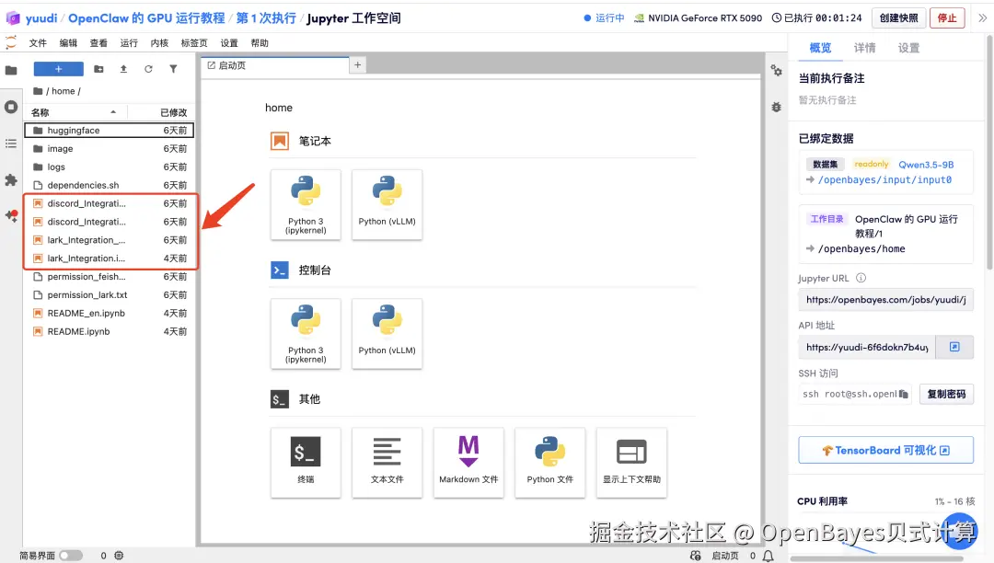Launch Python (vLLM) notebook
994x563 pixels.
click(387, 204)
